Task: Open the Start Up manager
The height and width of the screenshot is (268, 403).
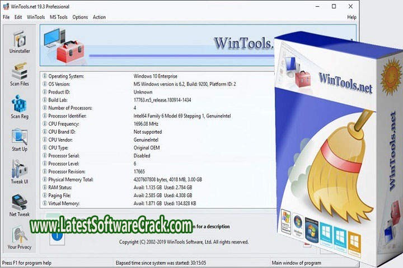Action: pyautogui.click(x=19, y=140)
